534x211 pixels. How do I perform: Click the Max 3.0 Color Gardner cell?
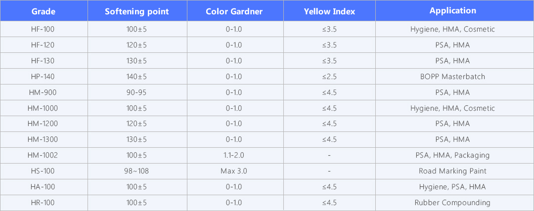[x=234, y=171]
